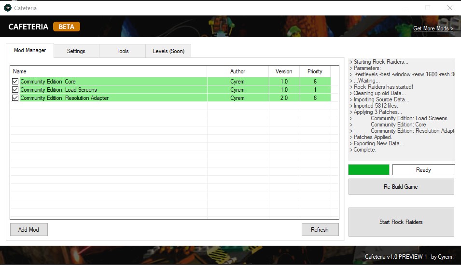
Task: Sort mods by Name column header
Action: pyautogui.click(x=109, y=71)
